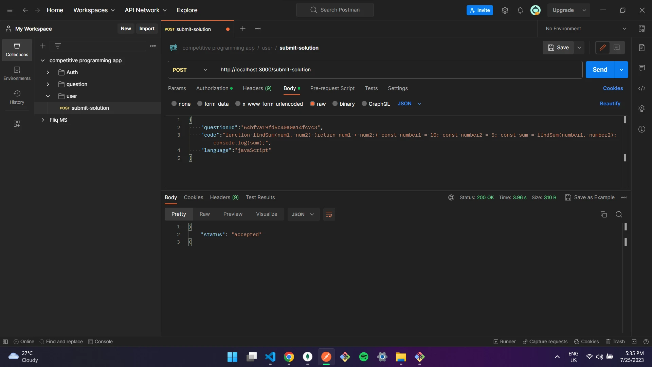Copy the response body

[604, 214]
